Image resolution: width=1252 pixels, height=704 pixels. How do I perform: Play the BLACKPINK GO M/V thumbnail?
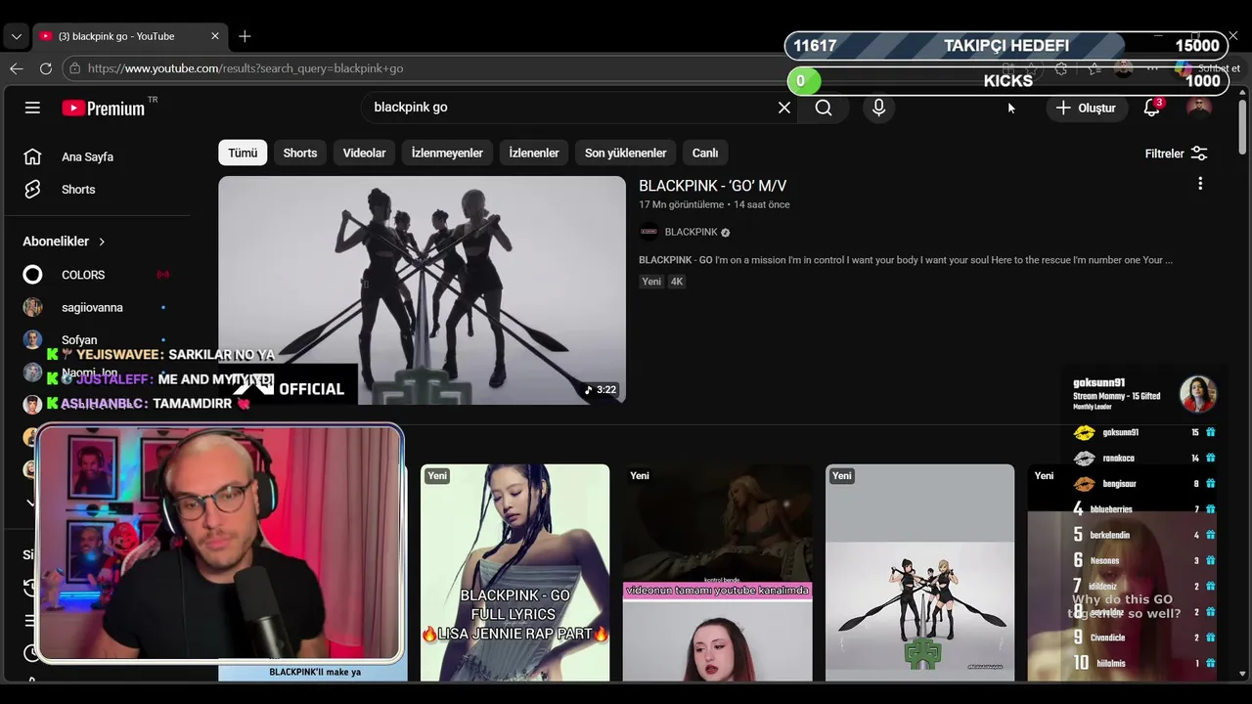422,290
